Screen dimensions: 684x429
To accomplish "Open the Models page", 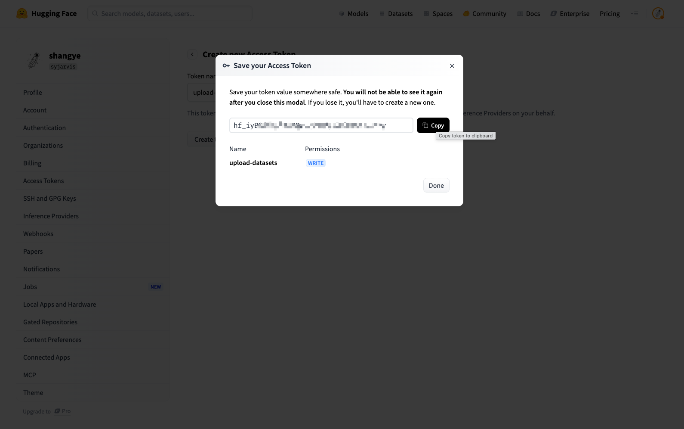I will click(354, 14).
